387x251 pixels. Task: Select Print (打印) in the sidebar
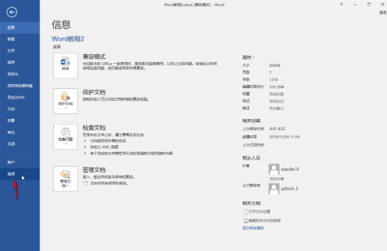20,109
